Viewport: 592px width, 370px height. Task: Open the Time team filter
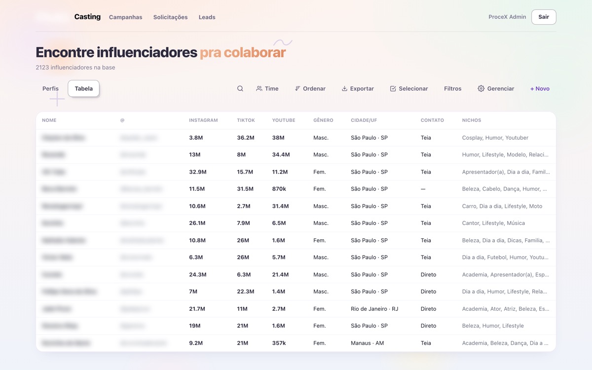267,89
